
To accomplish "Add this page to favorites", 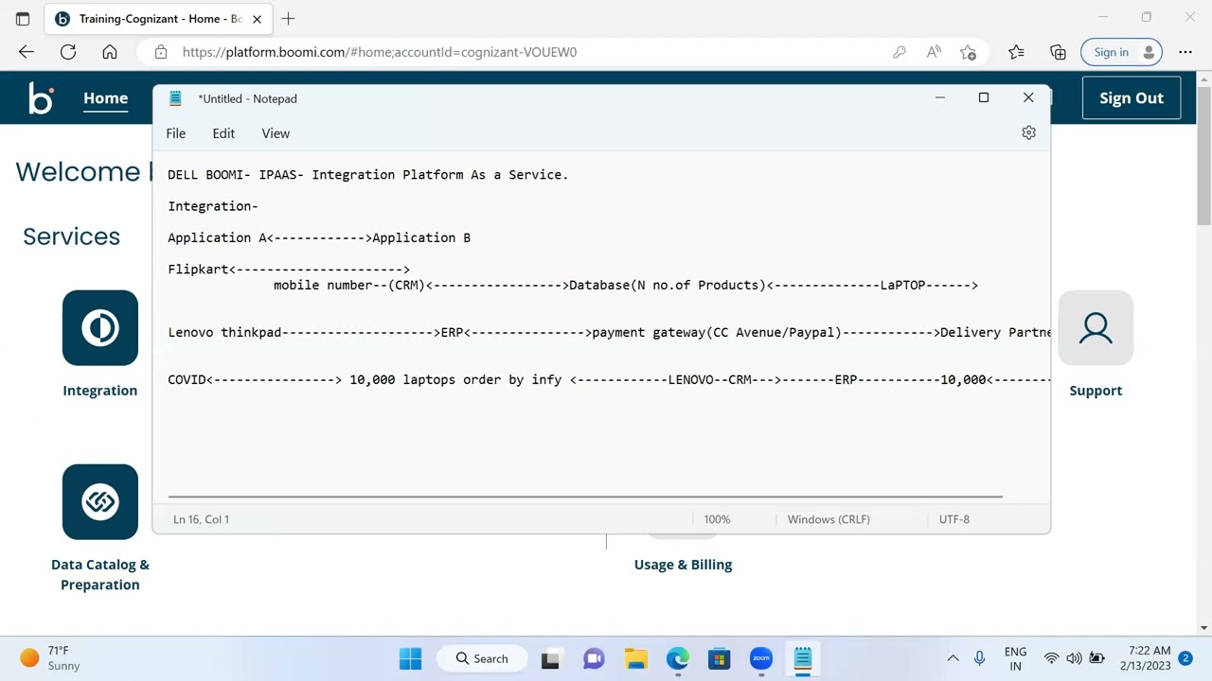I will pyautogui.click(x=968, y=52).
